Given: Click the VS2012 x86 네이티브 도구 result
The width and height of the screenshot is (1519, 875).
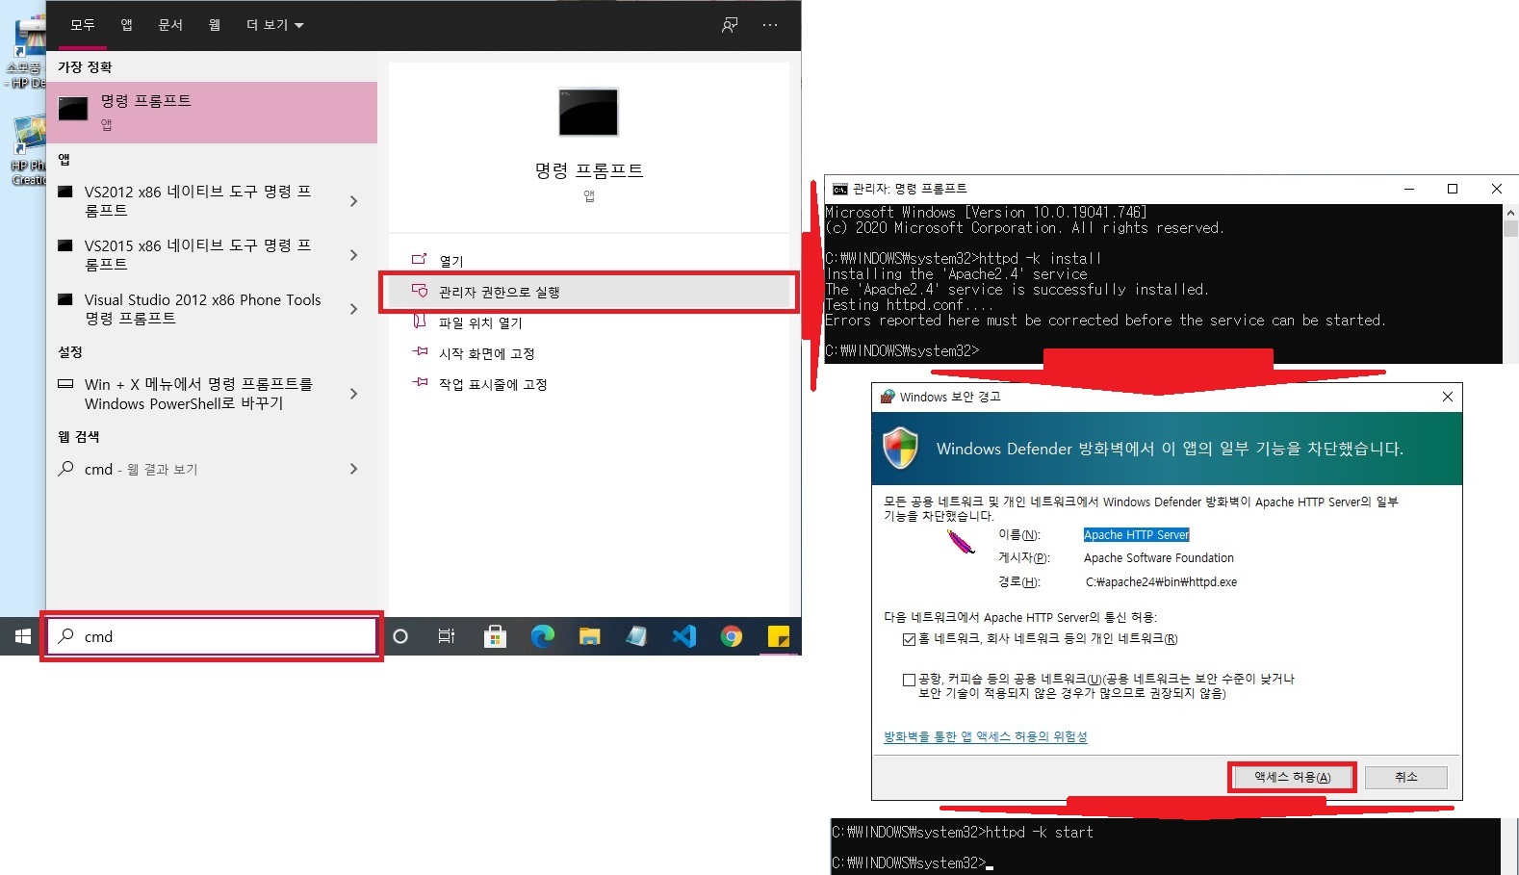Looking at the screenshot, I should click(197, 201).
